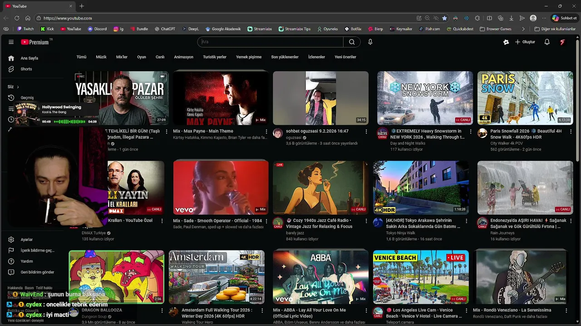Select the Canlı filter chip
Screen dimensions: 581x326
[x=160, y=57]
